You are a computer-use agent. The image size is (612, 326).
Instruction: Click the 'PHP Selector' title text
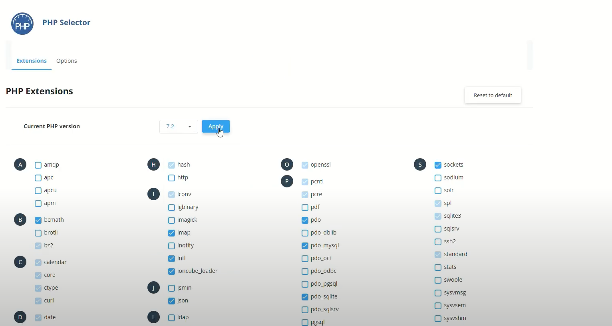(x=66, y=22)
